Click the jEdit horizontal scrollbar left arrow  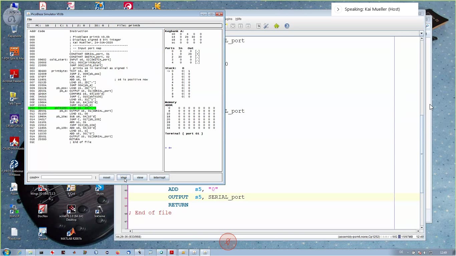coord(131,231)
